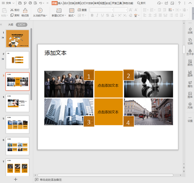
Task: Open the 切换 transition side panel
Action: pyautogui.click(x=190, y=41)
